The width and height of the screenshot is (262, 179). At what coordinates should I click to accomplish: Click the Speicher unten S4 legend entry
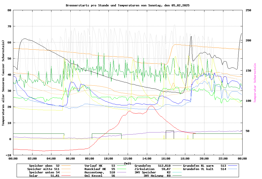[43, 172]
